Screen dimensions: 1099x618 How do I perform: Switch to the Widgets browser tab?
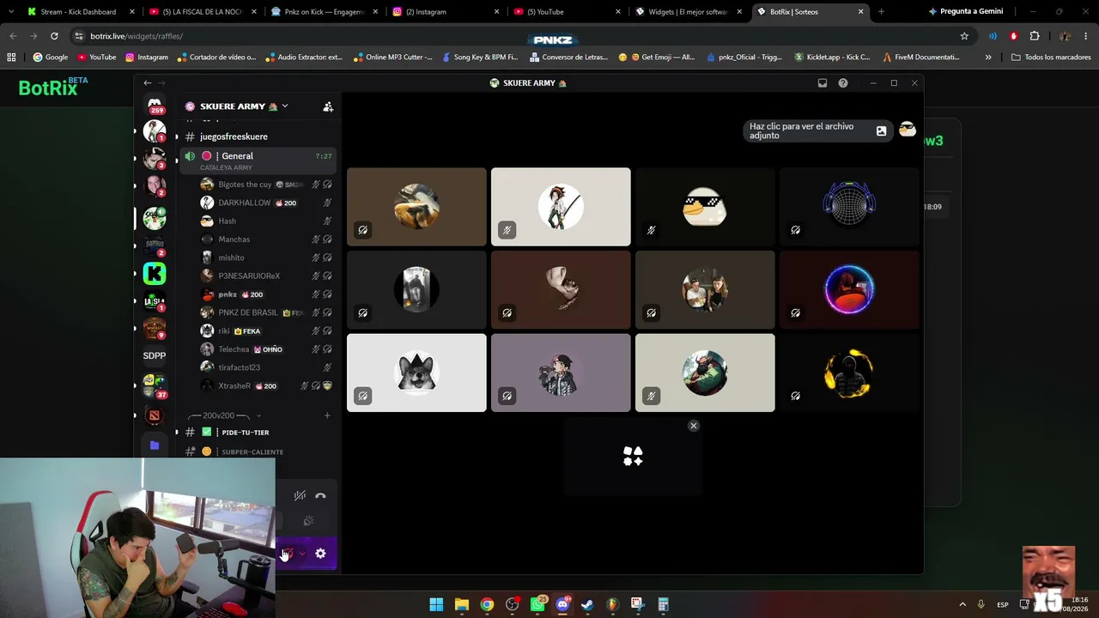coord(690,12)
